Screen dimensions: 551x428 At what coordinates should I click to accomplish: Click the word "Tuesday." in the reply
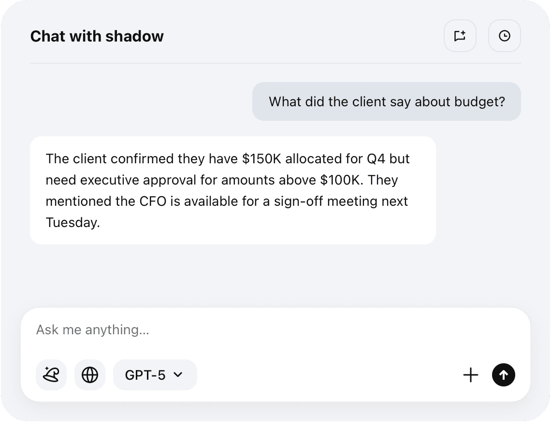(x=72, y=223)
